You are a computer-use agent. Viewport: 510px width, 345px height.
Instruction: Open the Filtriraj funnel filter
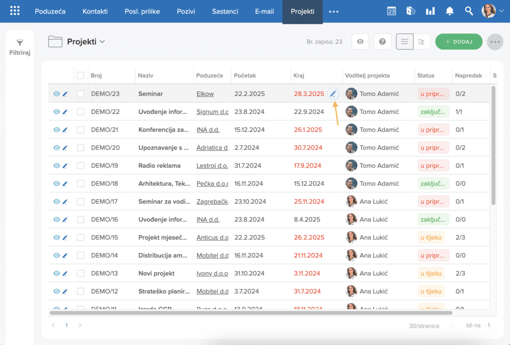[x=20, y=47]
